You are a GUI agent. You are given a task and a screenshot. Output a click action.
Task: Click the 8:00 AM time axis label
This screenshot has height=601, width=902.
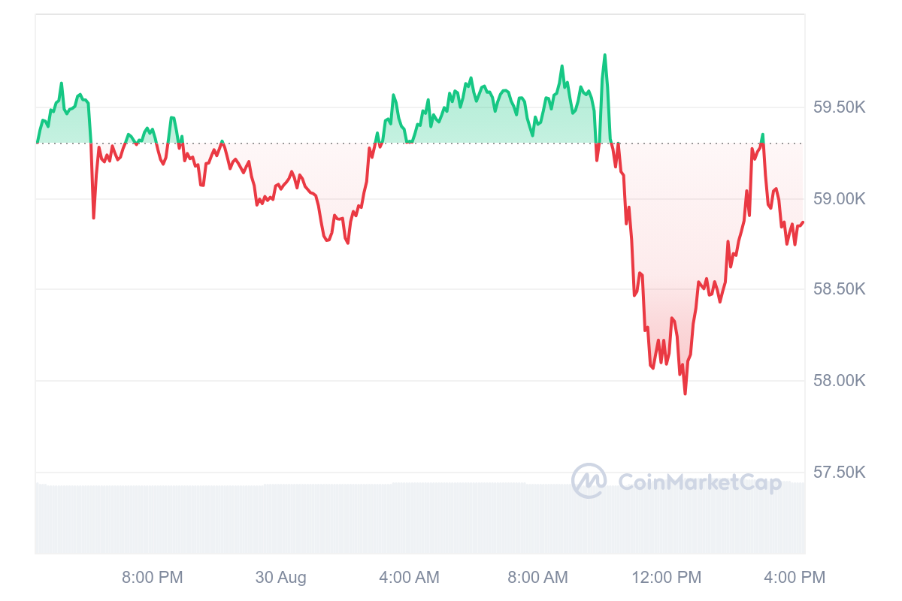[537, 577]
